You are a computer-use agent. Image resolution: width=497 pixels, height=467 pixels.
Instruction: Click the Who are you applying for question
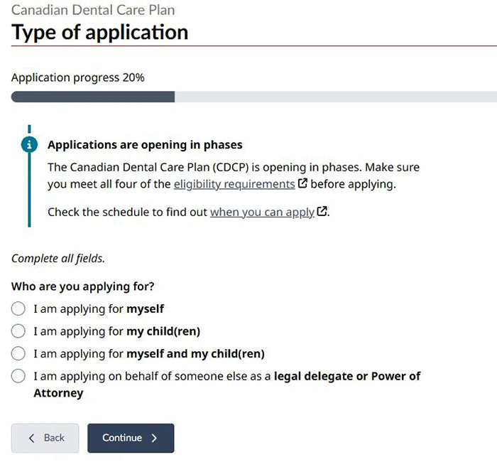pyautogui.click(x=83, y=286)
